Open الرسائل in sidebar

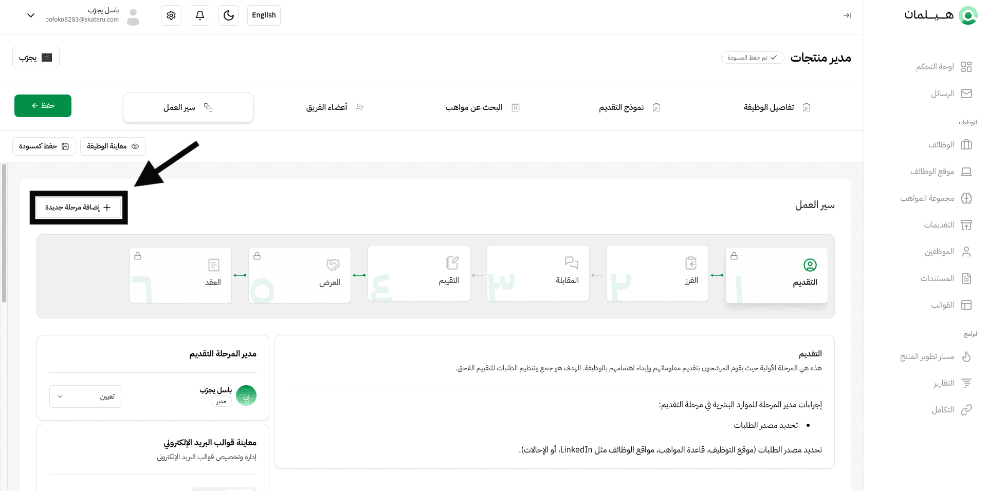point(952,93)
